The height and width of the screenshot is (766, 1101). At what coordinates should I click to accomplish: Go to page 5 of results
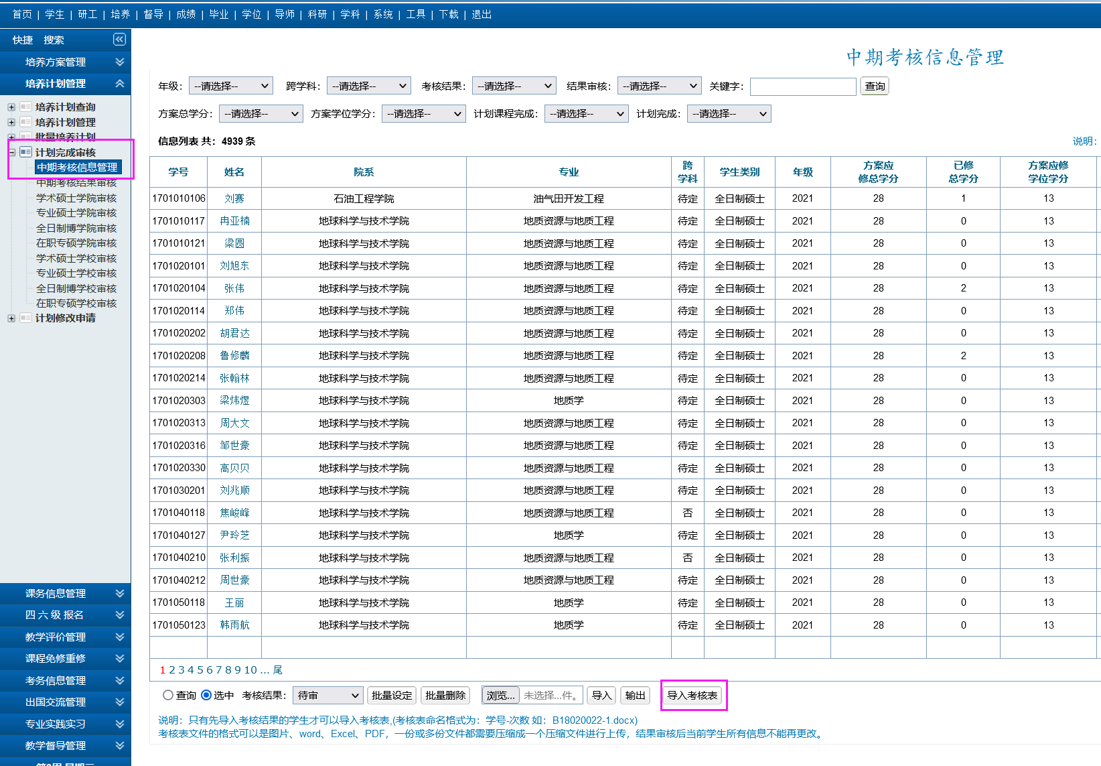pyautogui.click(x=200, y=669)
